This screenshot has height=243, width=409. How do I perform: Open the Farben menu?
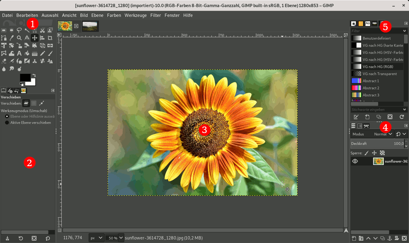(x=114, y=15)
